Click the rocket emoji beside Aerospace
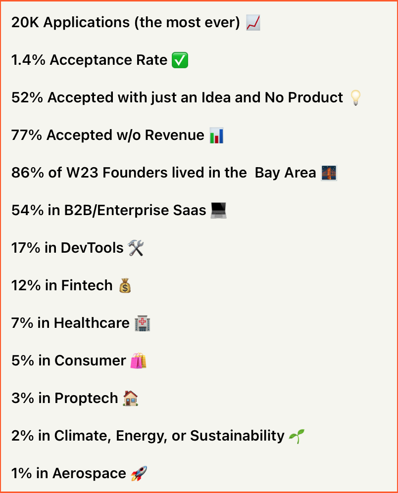The height and width of the screenshot is (493, 398). (x=139, y=474)
